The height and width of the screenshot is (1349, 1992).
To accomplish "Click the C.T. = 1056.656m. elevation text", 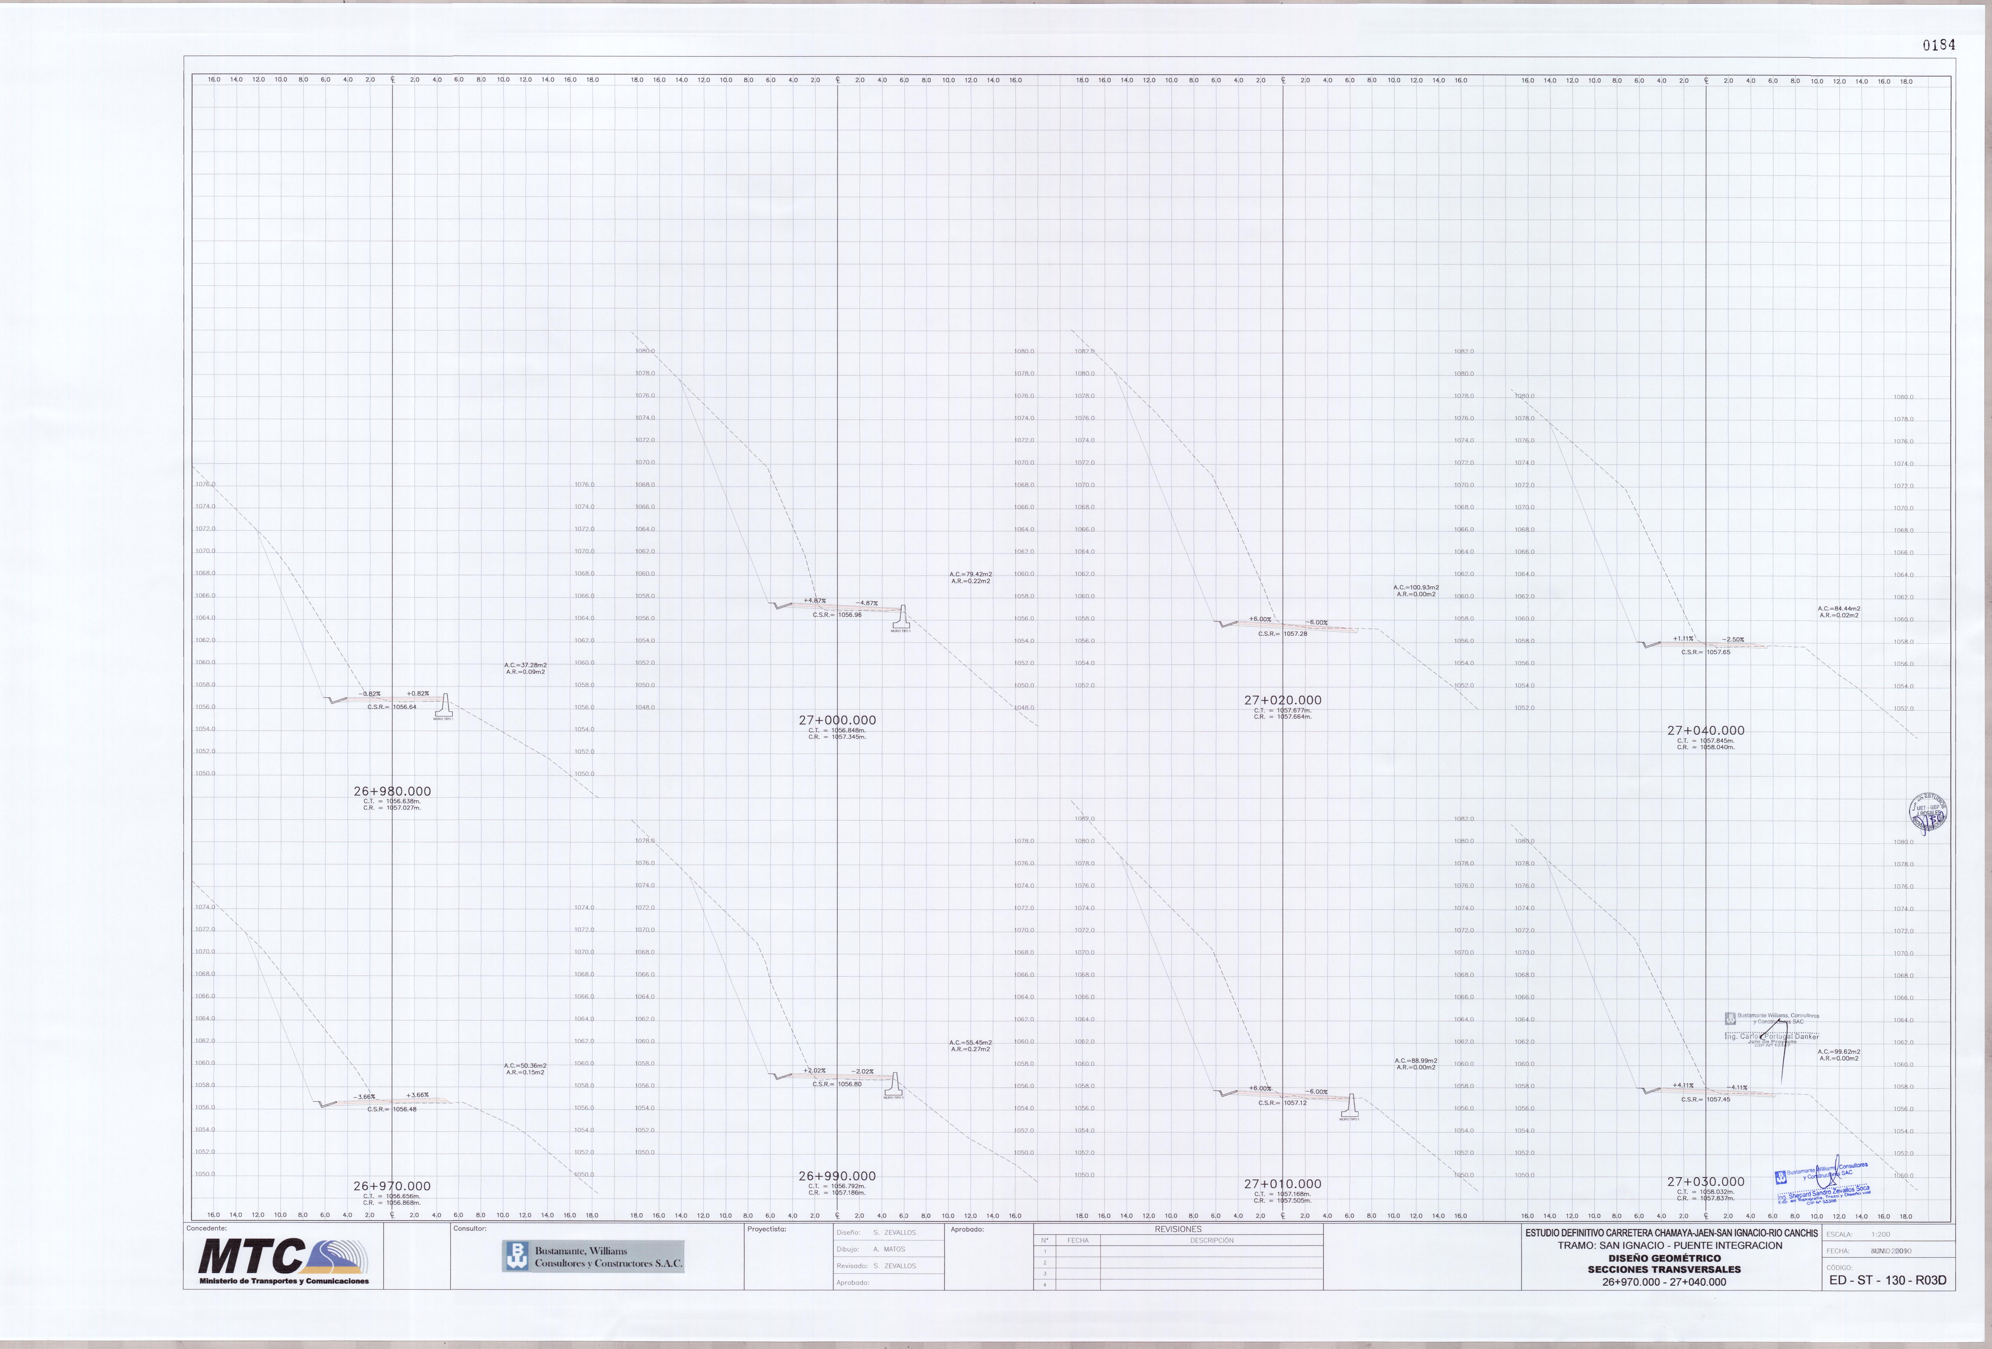I will tap(392, 1197).
